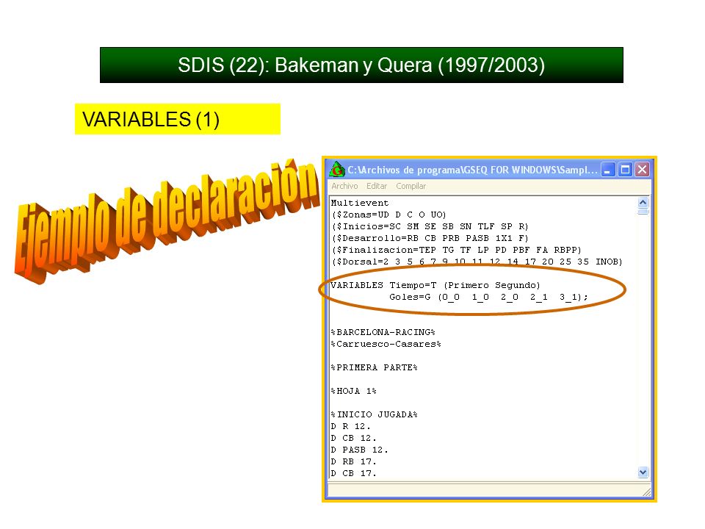The height and width of the screenshot is (529, 705).
Task: Click the 'D CB 12.' code line
Action: [354, 438]
